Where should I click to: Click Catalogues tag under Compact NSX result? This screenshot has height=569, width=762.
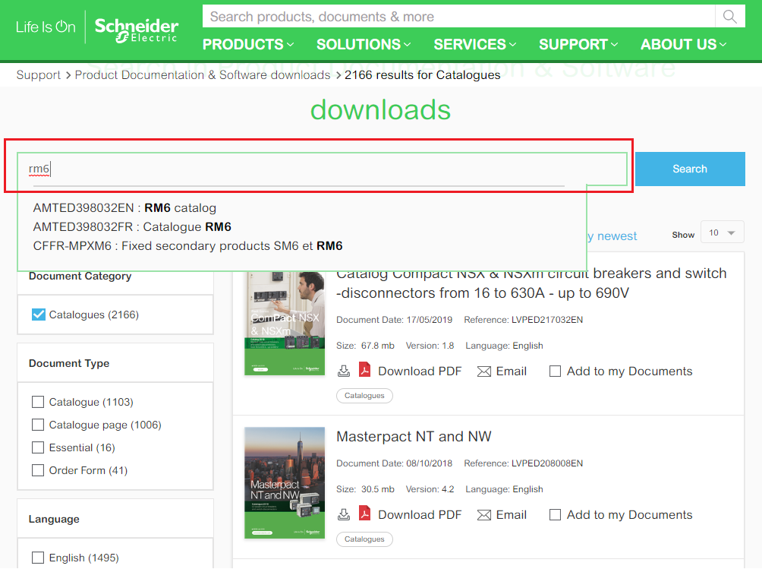click(x=364, y=395)
